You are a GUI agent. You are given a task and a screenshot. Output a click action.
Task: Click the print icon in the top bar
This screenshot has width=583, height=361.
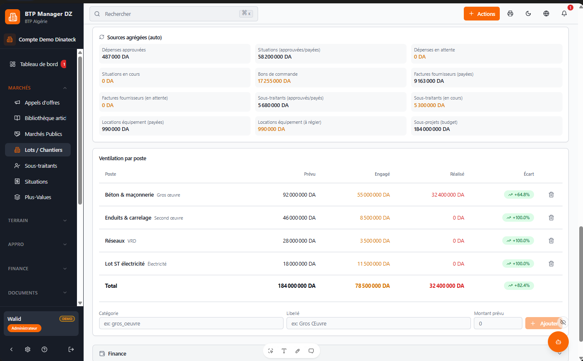click(510, 14)
